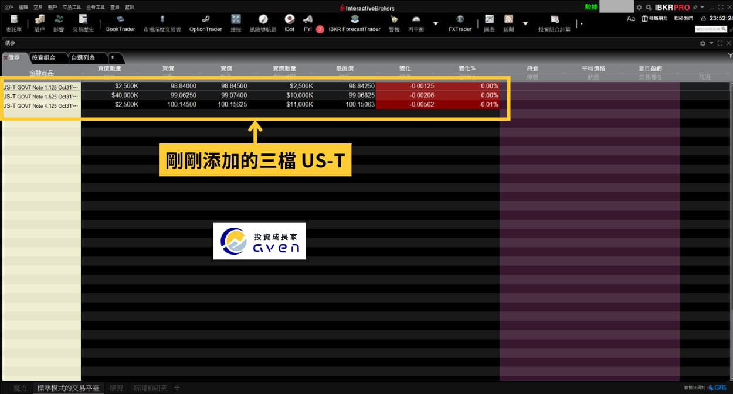The width and height of the screenshot is (733, 394).
Task: Click the search input field under clock
Action: click(x=711, y=29)
